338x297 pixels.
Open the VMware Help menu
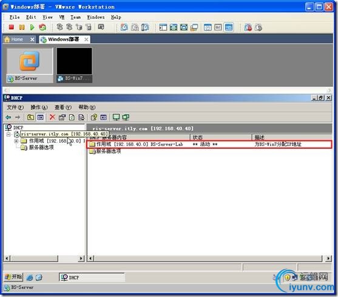(x=116, y=17)
